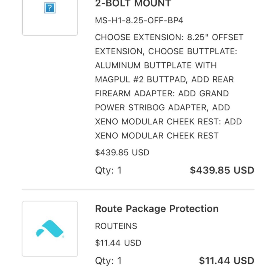Click the bold $11.44 USD line total

[x=227, y=261]
